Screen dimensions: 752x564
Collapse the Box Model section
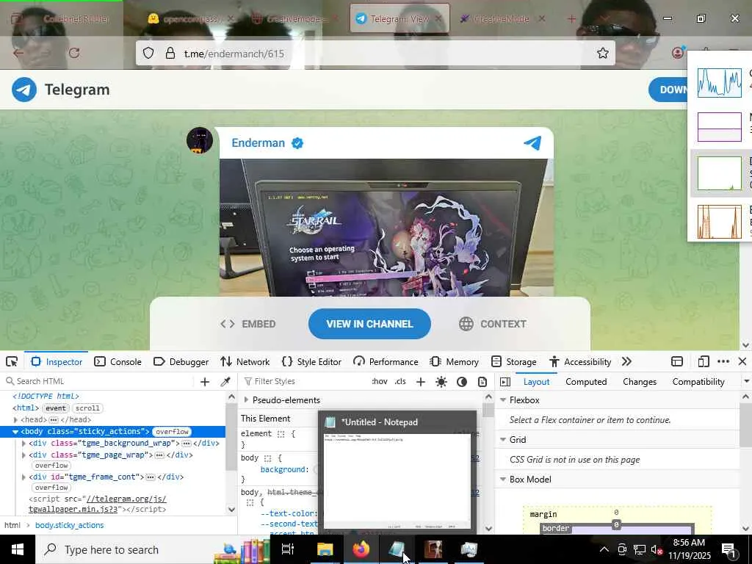pos(503,479)
